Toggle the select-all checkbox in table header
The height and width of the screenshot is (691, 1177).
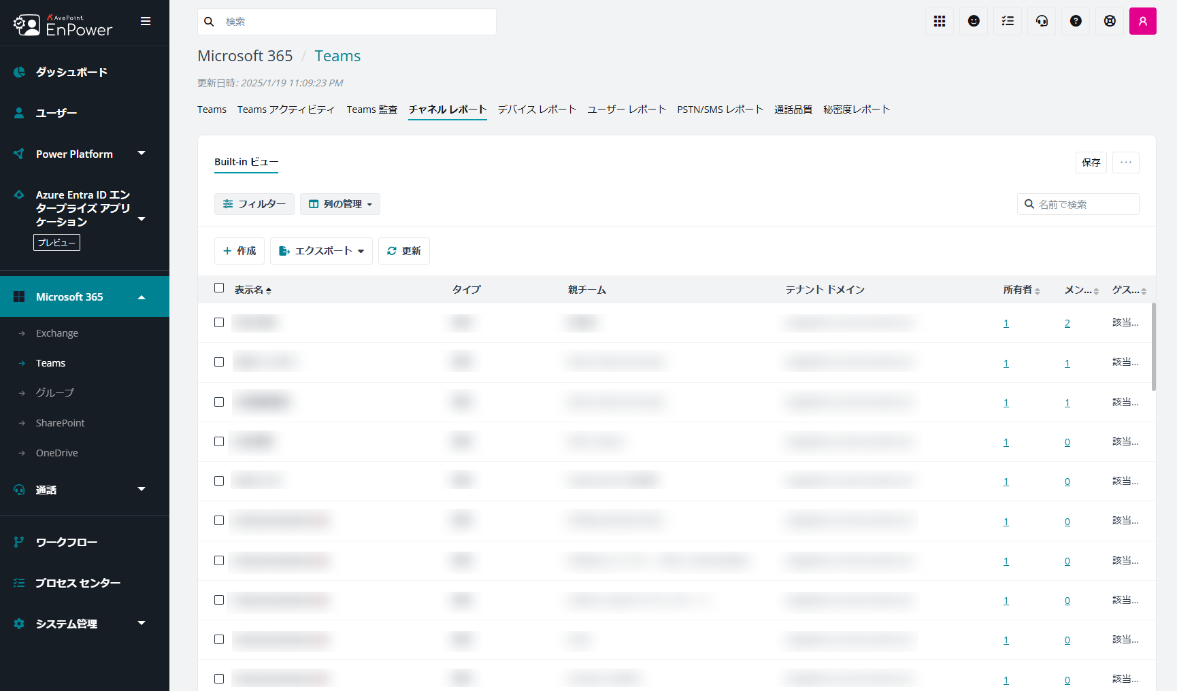(219, 288)
